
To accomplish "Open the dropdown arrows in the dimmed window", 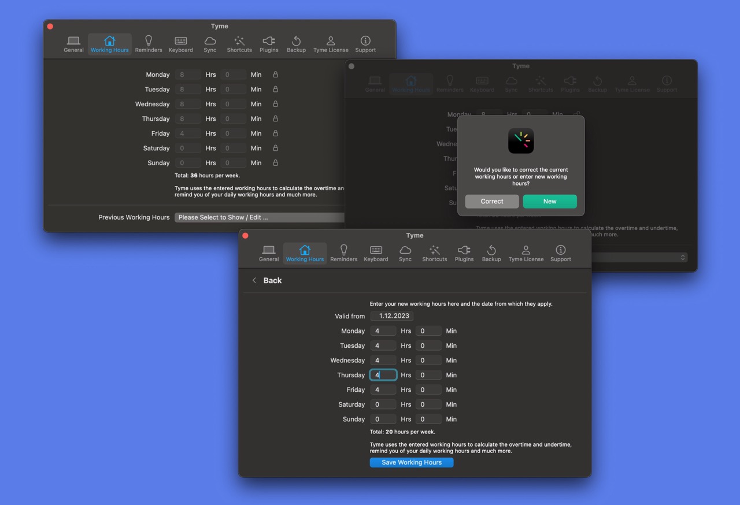I will [x=683, y=257].
